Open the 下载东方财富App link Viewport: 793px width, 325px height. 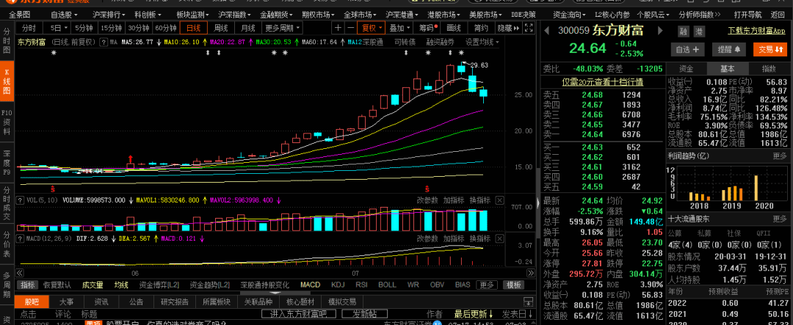click(756, 31)
